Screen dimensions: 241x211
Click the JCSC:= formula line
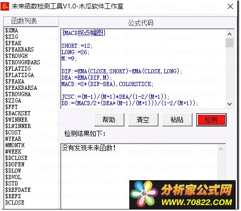[x=115, y=97]
